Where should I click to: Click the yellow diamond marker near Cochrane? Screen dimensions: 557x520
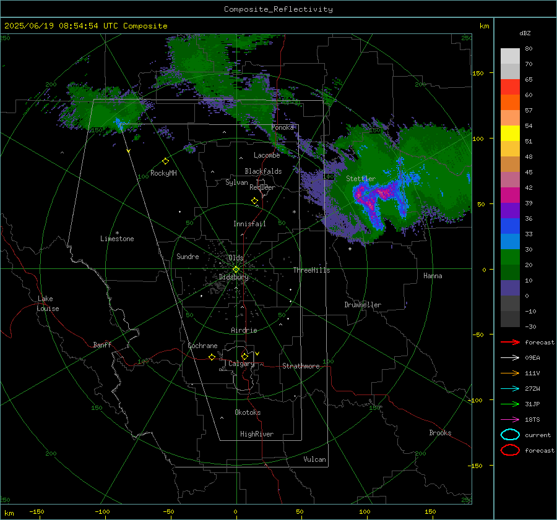point(212,357)
